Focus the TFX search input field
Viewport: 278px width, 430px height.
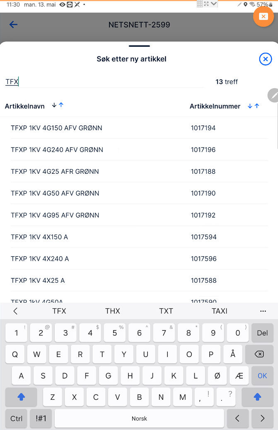tap(104, 82)
